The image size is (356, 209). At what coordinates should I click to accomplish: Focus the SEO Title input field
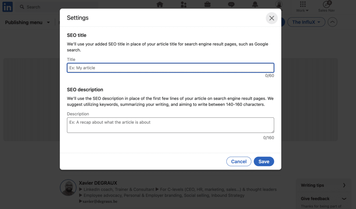(x=170, y=68)
